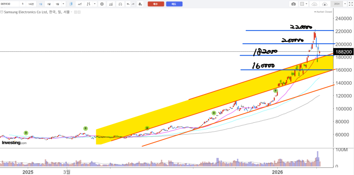This screenshot has width=354, height=175.
Task: Click the Market Closed status text
Action: pyautogui.click(x=324, y=12)
